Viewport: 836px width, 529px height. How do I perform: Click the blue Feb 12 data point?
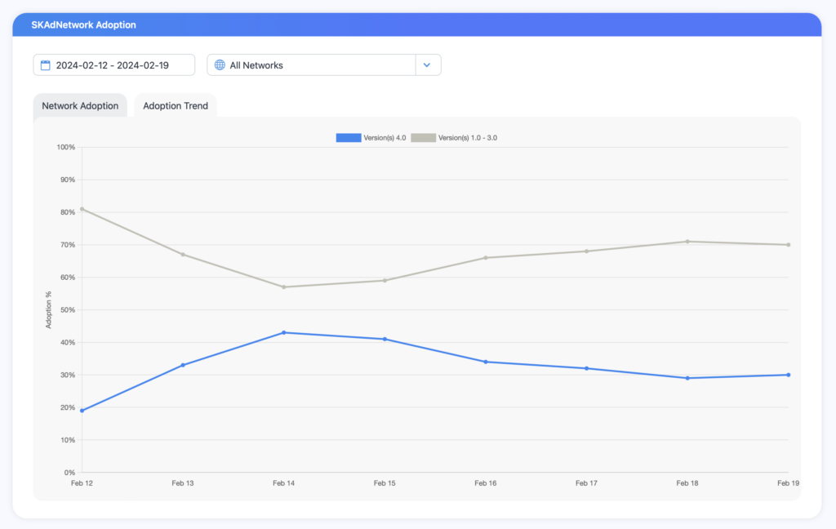82,411
